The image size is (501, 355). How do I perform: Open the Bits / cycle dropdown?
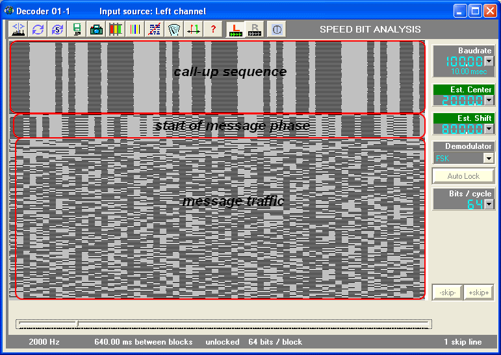[489, 204]
